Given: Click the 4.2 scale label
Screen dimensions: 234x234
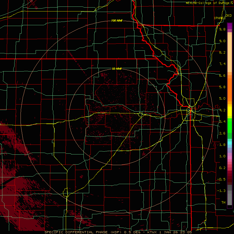Looking at the screenshot, I should tap(222, 110).
